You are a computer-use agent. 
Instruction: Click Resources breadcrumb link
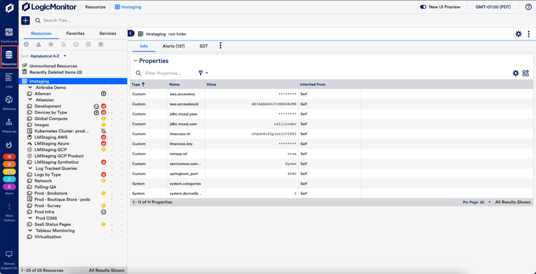pos(95,7)
